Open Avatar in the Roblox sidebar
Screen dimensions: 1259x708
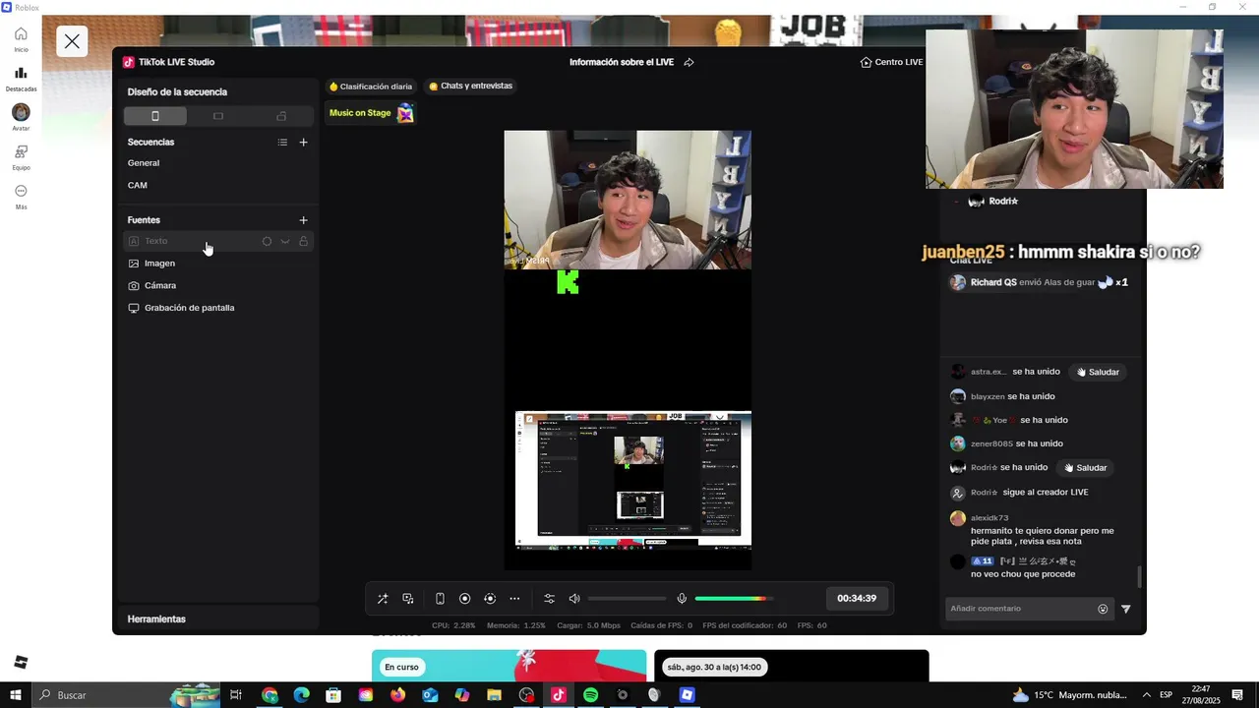21,117
